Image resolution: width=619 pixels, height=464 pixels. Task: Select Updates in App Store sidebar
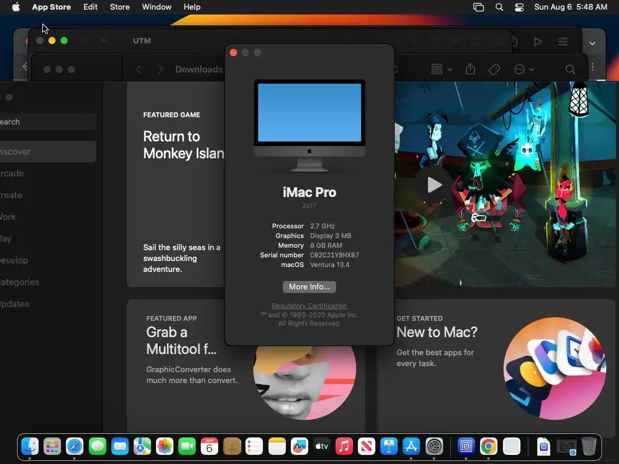pos(47,304)
